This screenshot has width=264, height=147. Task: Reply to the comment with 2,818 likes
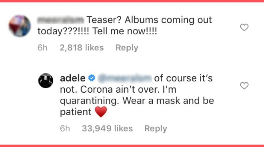127,48
